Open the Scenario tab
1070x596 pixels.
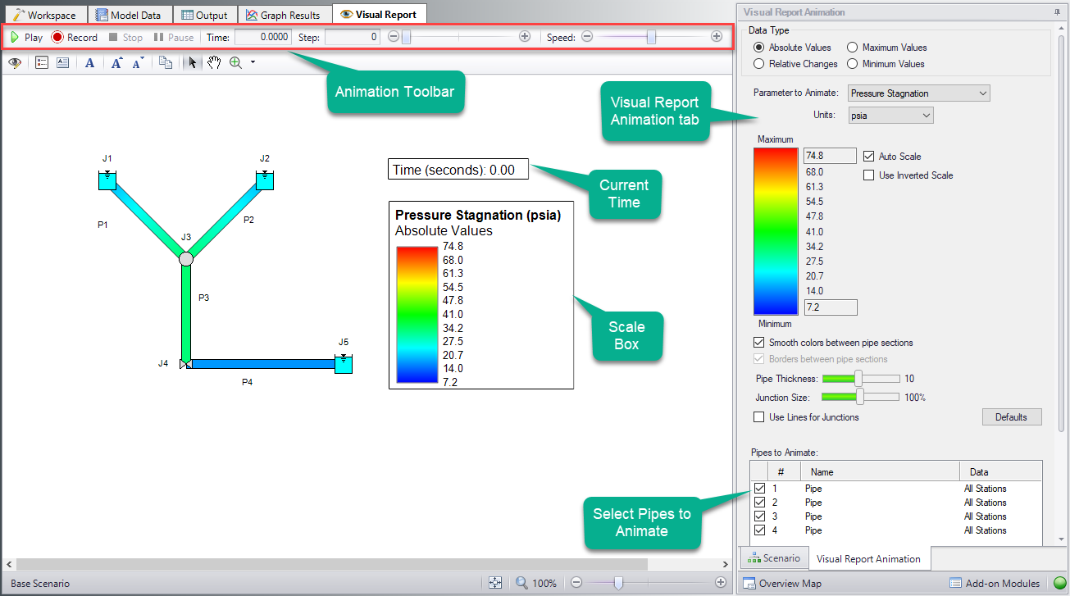[773, 557]
